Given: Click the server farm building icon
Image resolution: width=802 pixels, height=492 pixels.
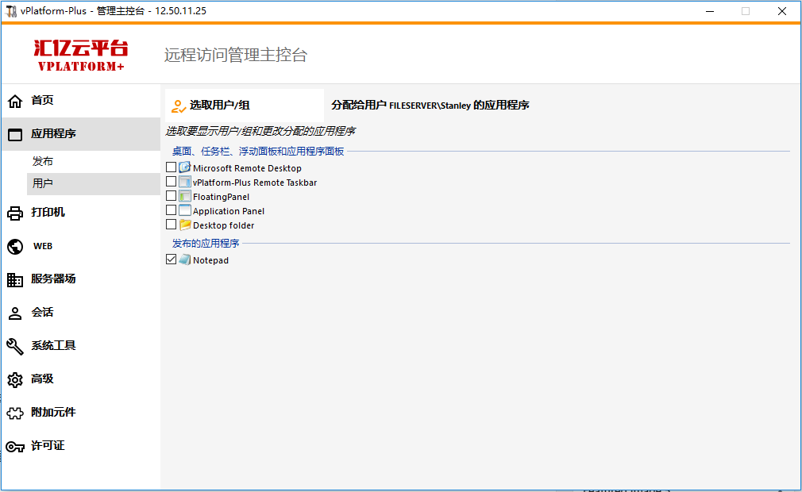Looking at the screenshot, I should point(15,279).
